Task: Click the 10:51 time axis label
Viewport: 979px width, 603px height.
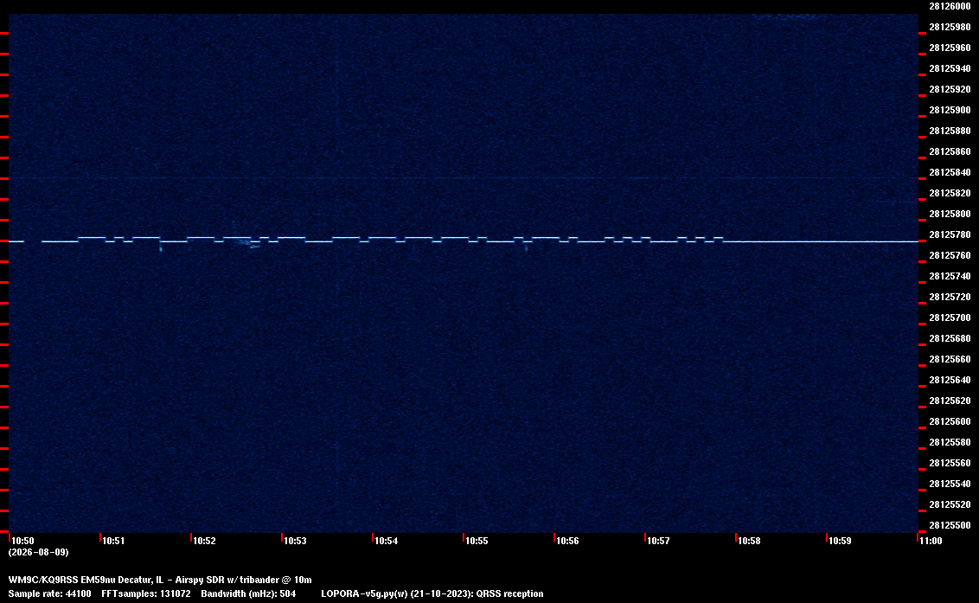Action: point(113,541)
